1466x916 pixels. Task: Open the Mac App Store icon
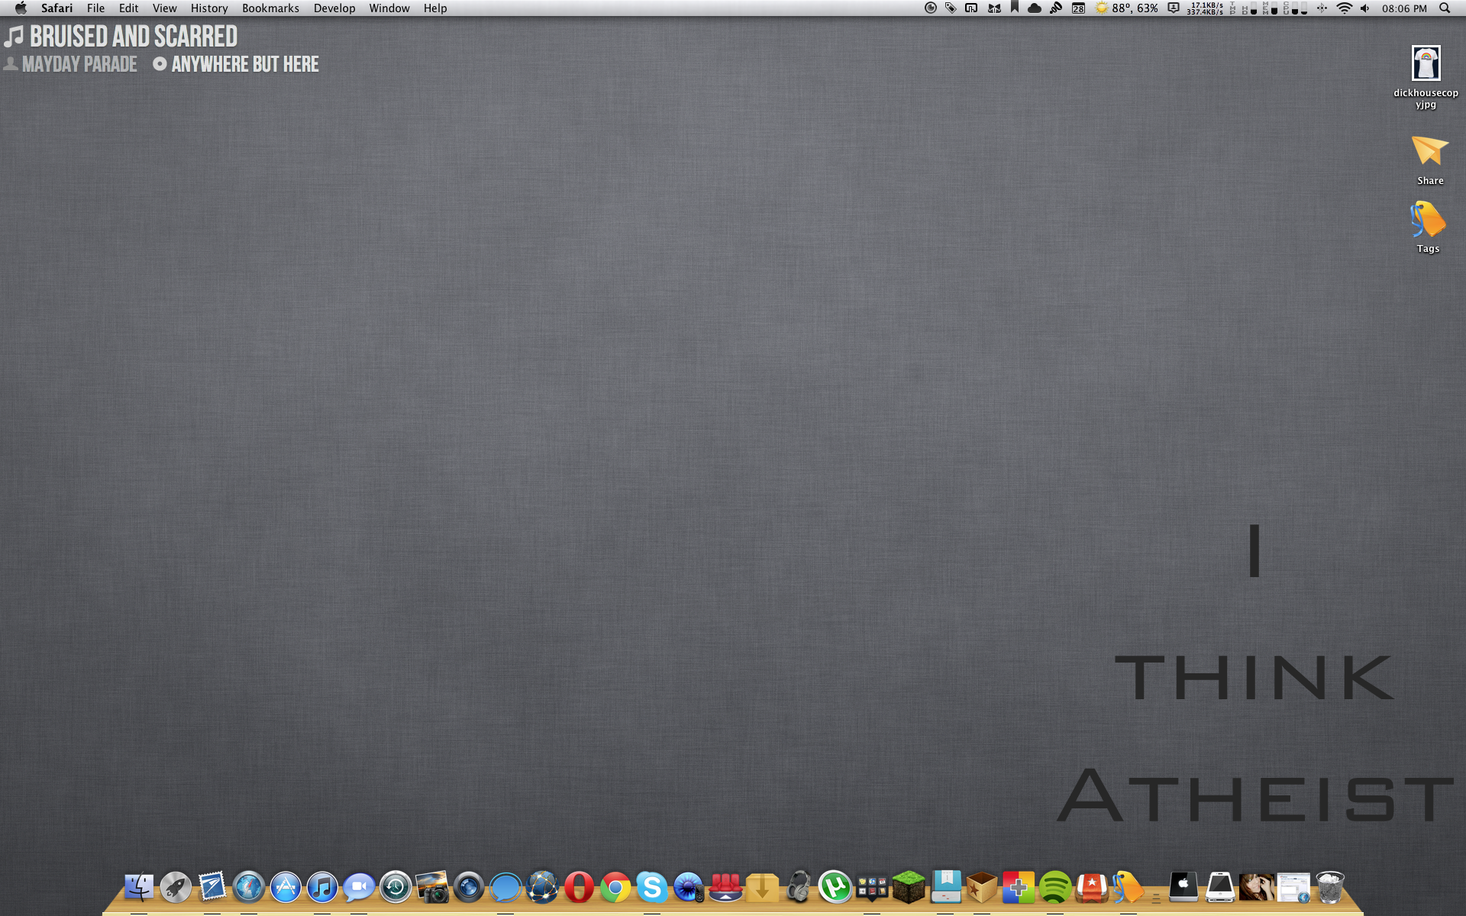click(286, 887)
